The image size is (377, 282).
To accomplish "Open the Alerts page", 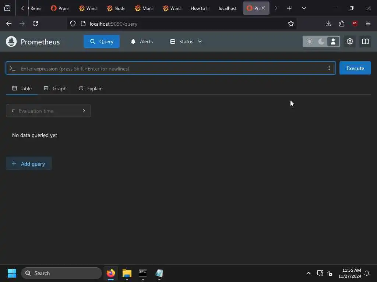I will 142,41.
